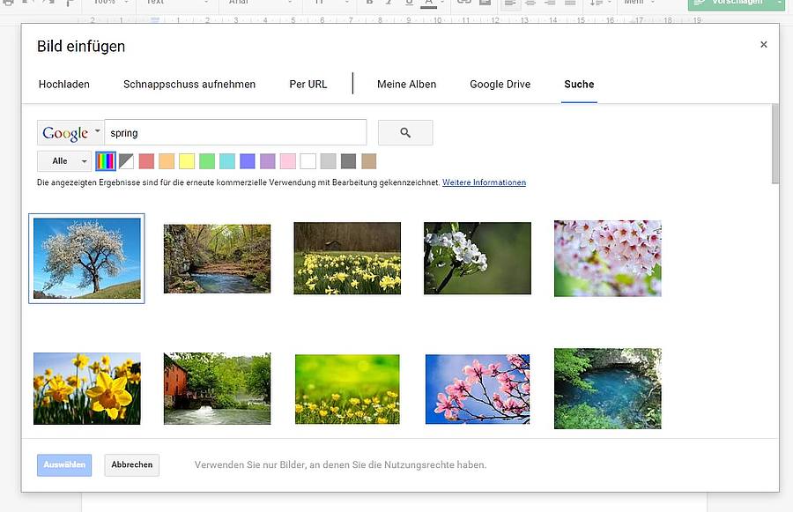Open the Google search provider dropdown
This screenshot has width=793, height=512.
point(70,132)
